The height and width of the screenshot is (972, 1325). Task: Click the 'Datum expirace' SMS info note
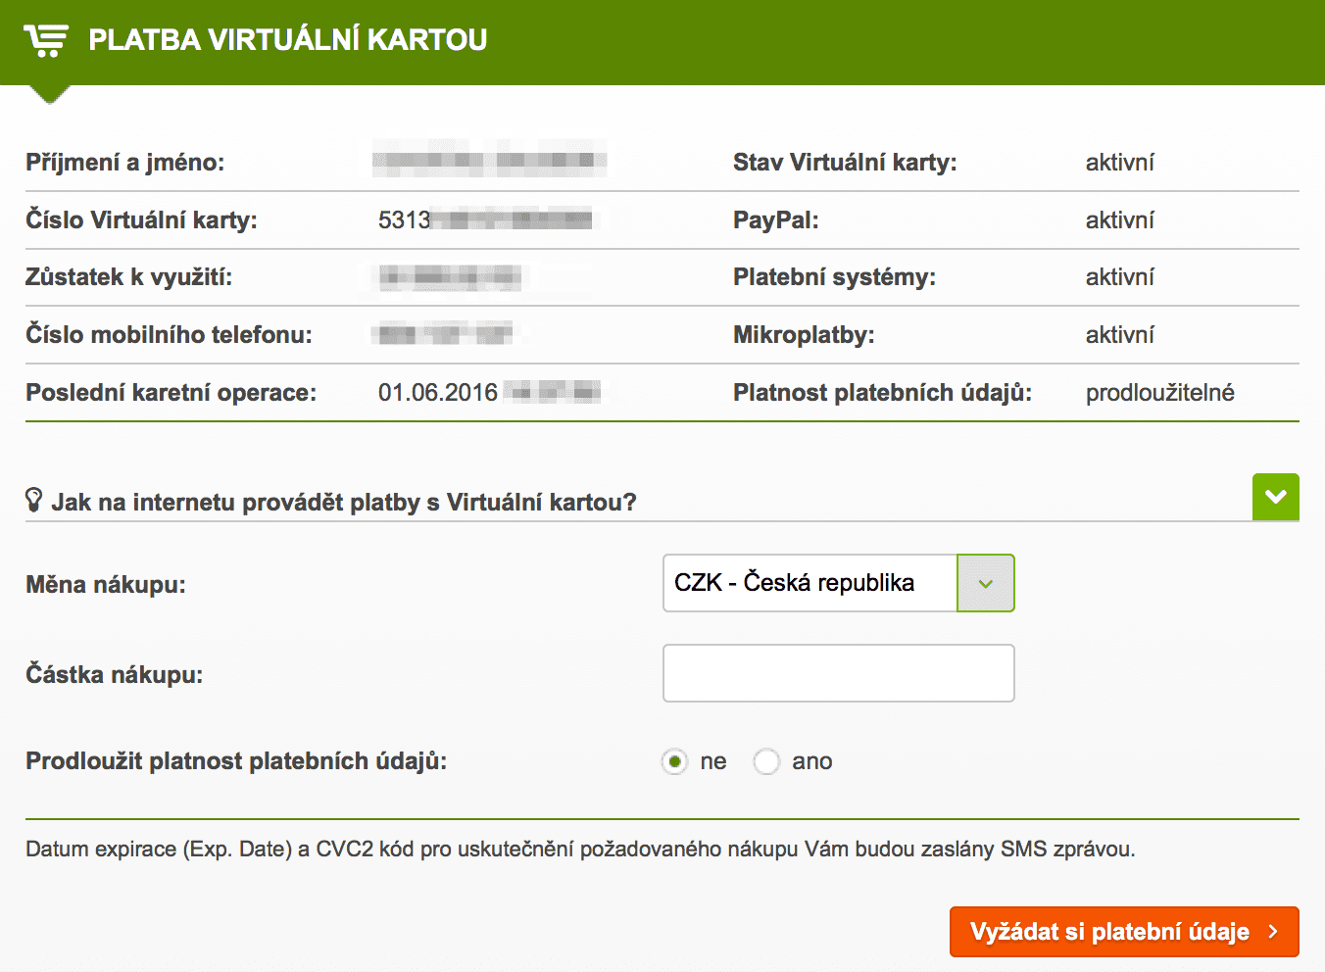click(x=580, y=850)
